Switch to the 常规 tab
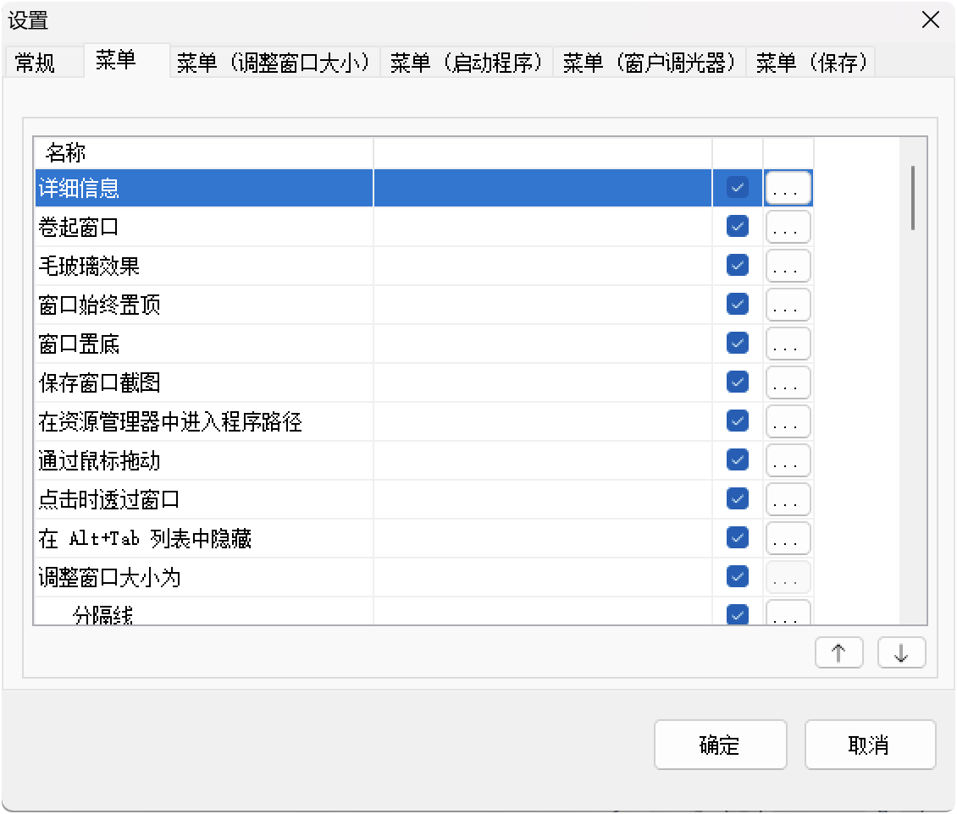957x814 pixels. [36, 63]
